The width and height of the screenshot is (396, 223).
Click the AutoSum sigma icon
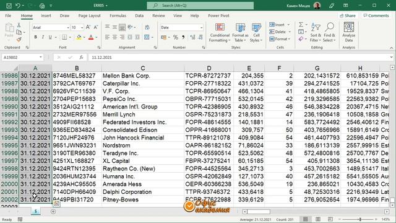(x=301, y=25)
